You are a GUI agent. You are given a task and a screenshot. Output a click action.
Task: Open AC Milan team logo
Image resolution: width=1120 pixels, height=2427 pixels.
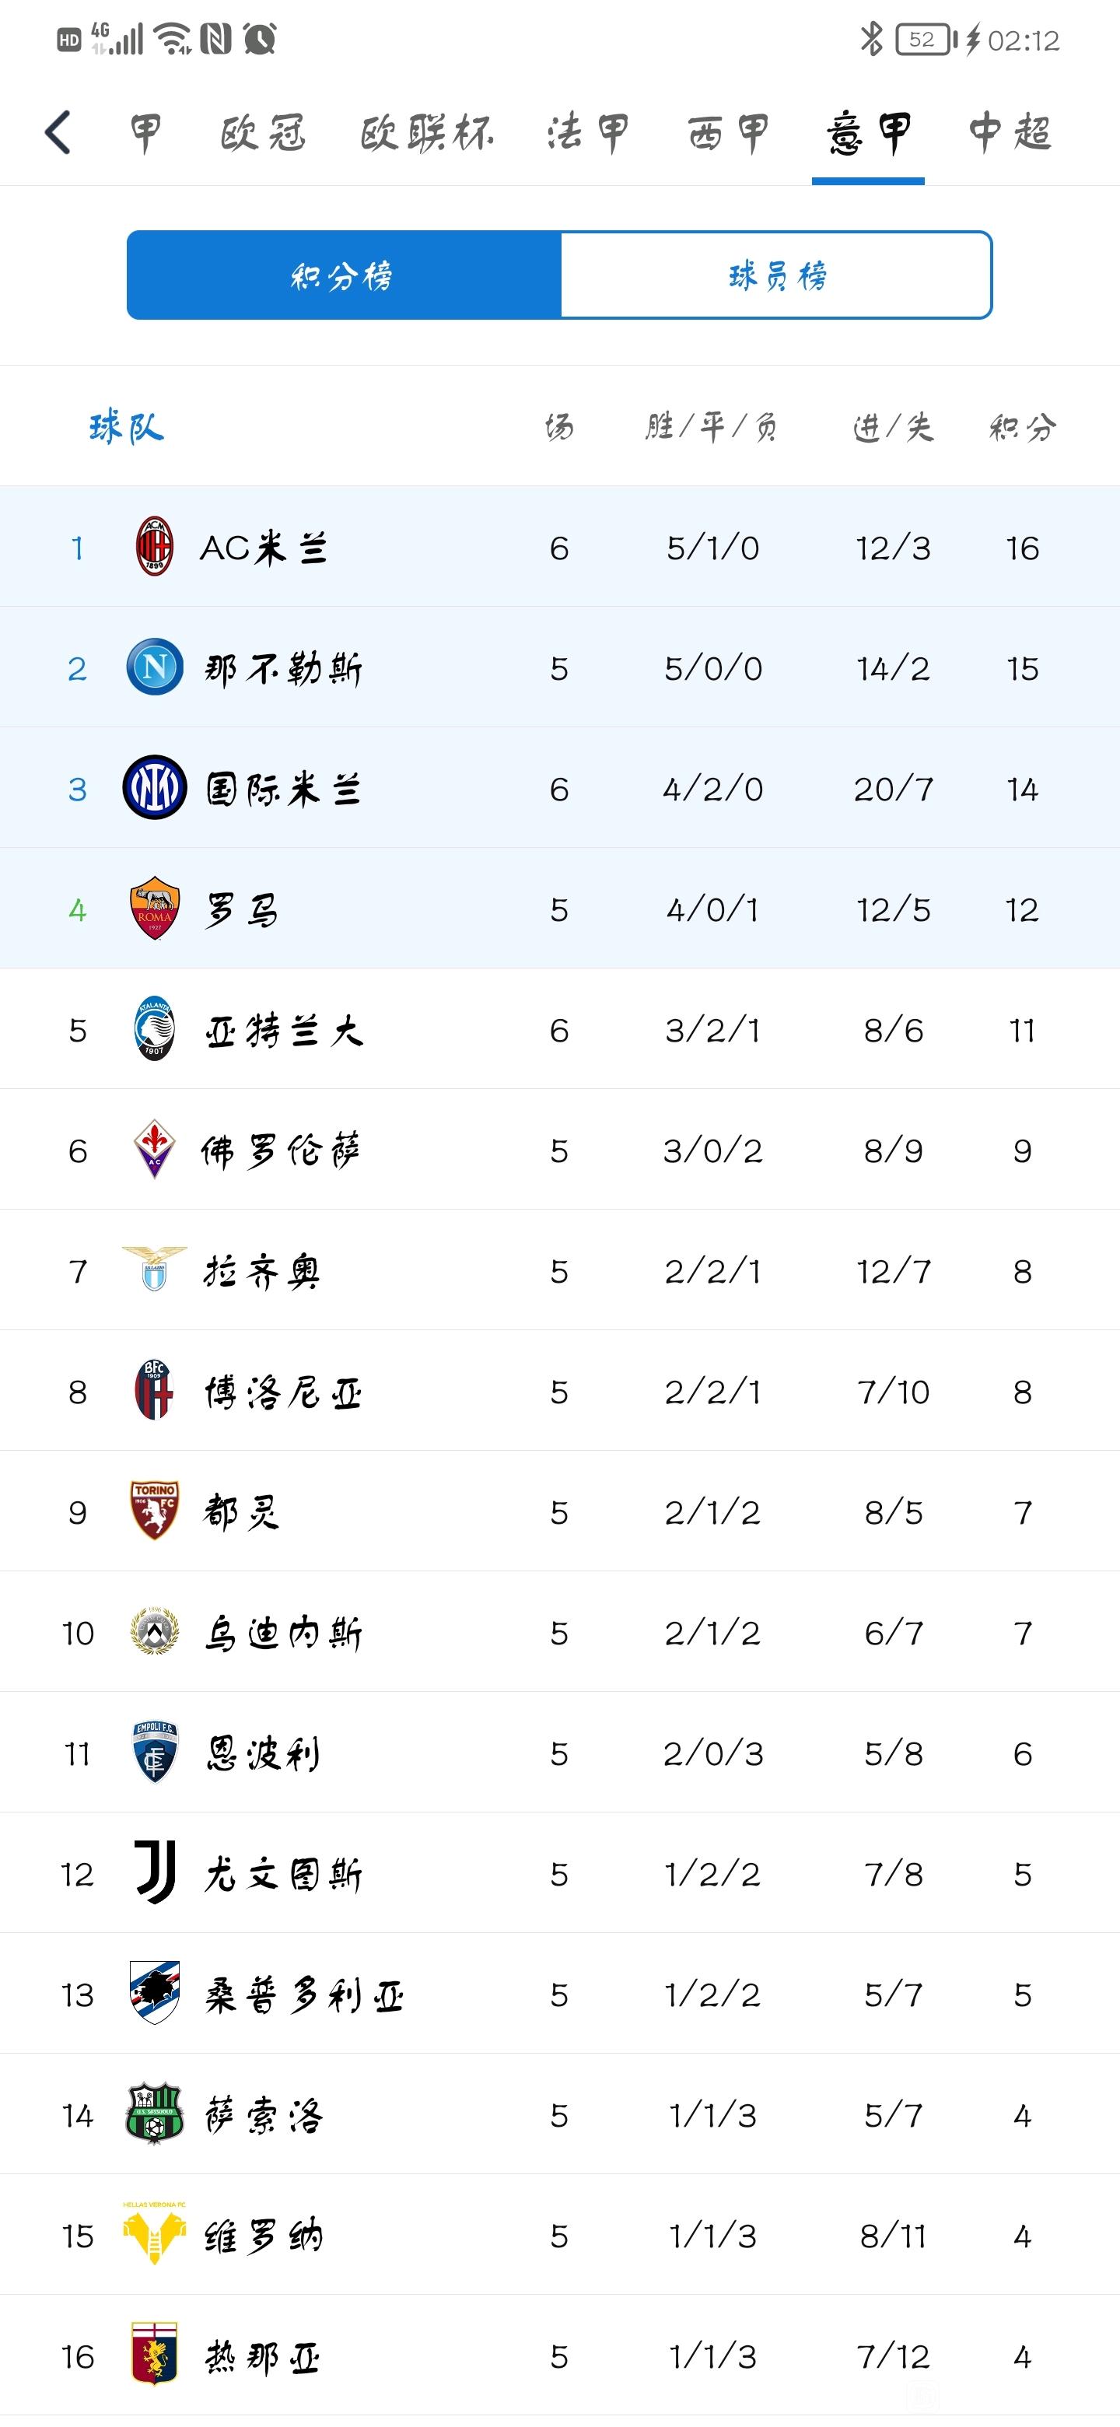(x=155, y=546)
